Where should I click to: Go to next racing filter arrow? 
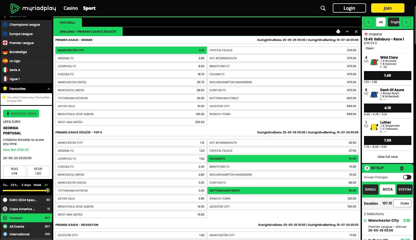[x=406, y=22]
